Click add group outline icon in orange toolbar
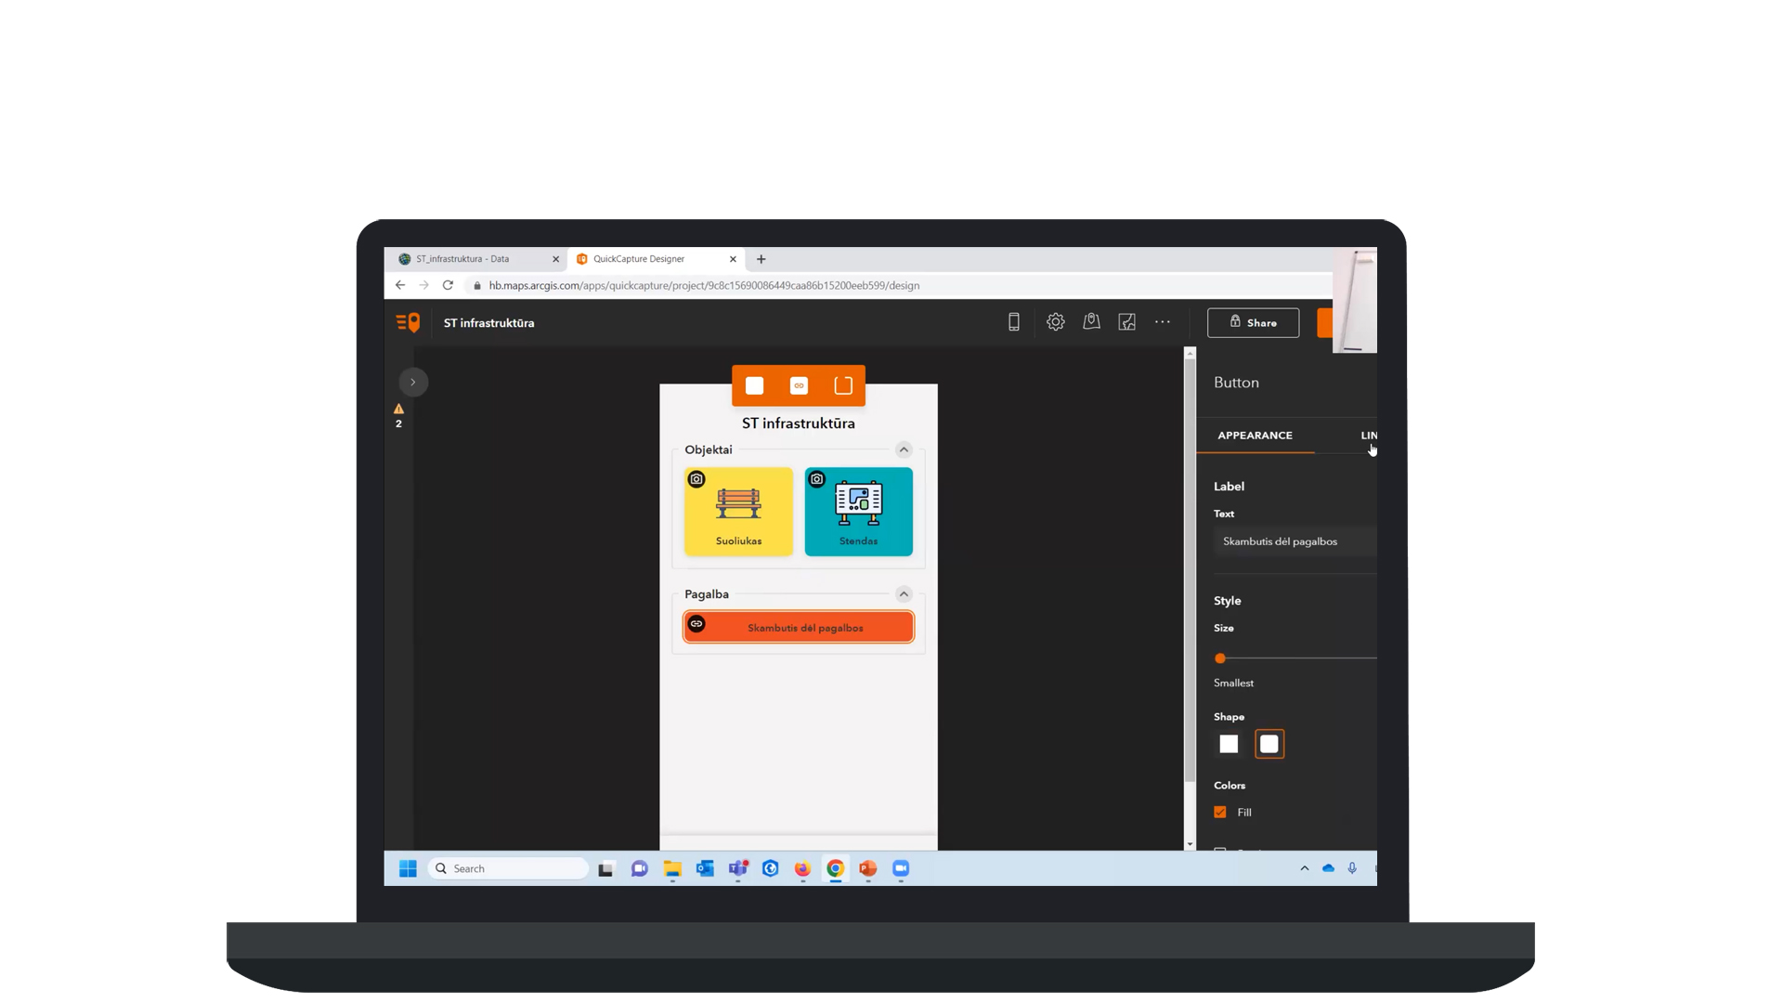1783x1003 pixels. click(x=843, y=385)
